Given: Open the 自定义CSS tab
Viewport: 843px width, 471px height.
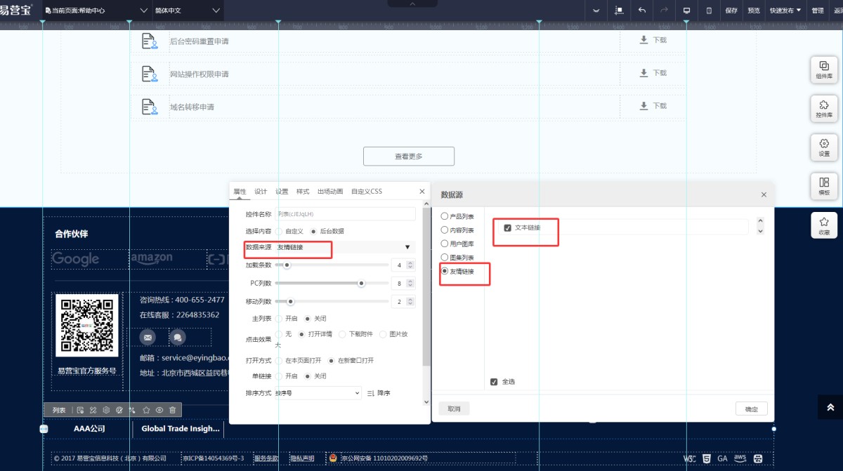Looking at the screenshot, I should tap(367, 192).
